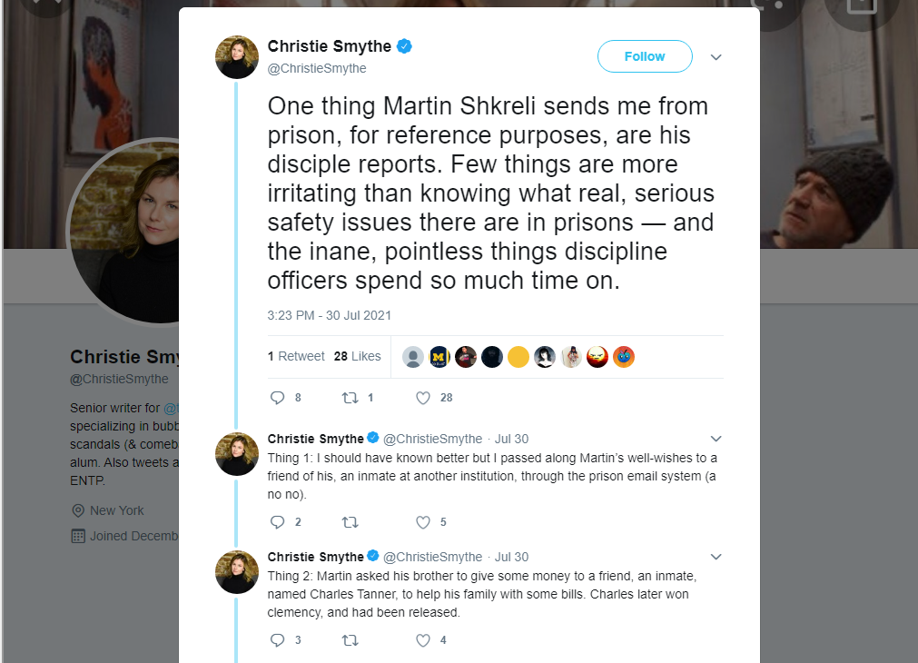Click the reply icon under the main tweet
This screenshot has width=918, height=663.
click(277, 398)
